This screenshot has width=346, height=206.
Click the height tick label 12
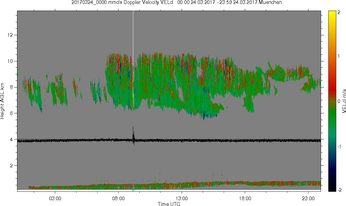[10, 35]
